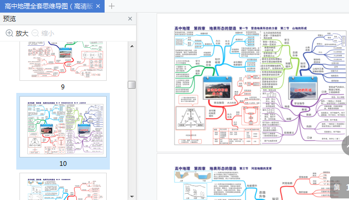Screen dimensions: 349x200
Task: Click the 预览 panel title
Action: tap(9, 19)
